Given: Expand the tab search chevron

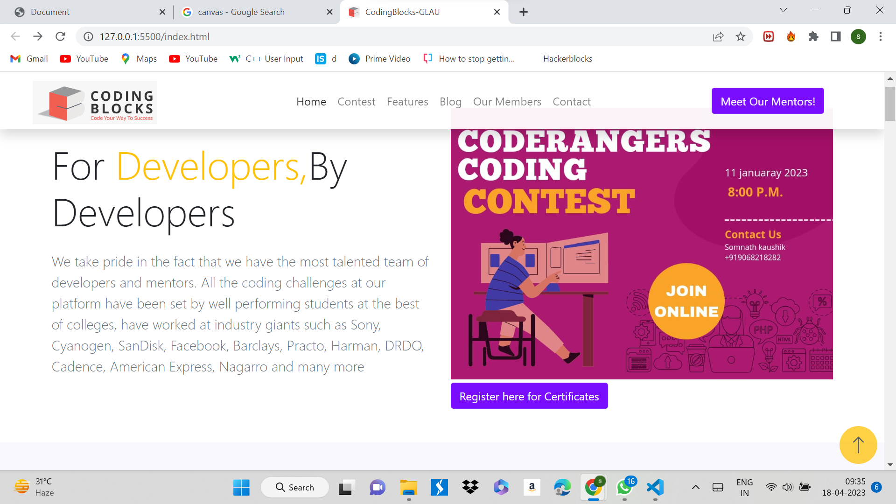Looking at the screenshot, I should [784, 10].
